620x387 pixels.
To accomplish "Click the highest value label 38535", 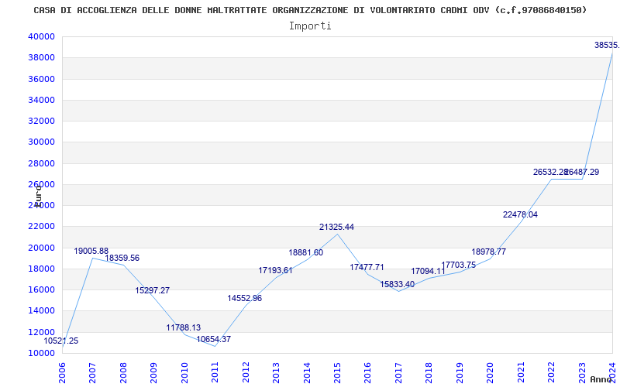I will point(607,46).
